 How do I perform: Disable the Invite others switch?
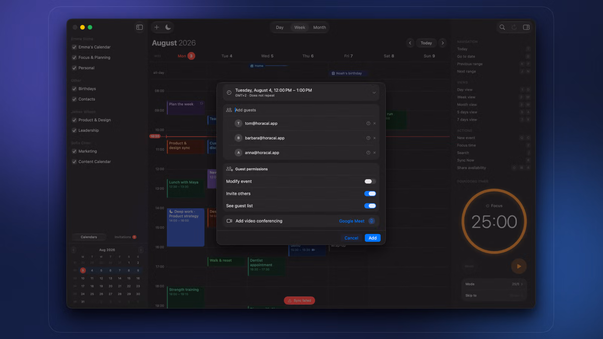coord(370,194)
